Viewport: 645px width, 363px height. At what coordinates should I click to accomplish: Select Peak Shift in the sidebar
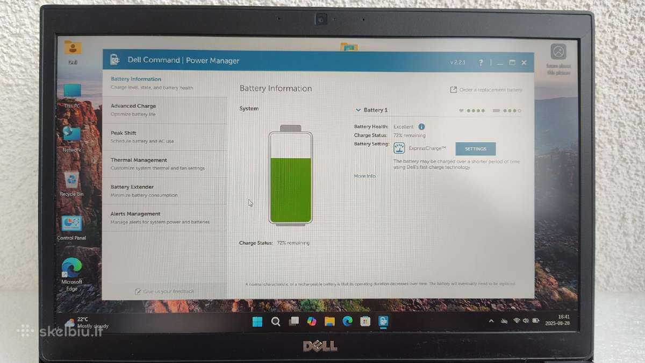coord(165,137)
